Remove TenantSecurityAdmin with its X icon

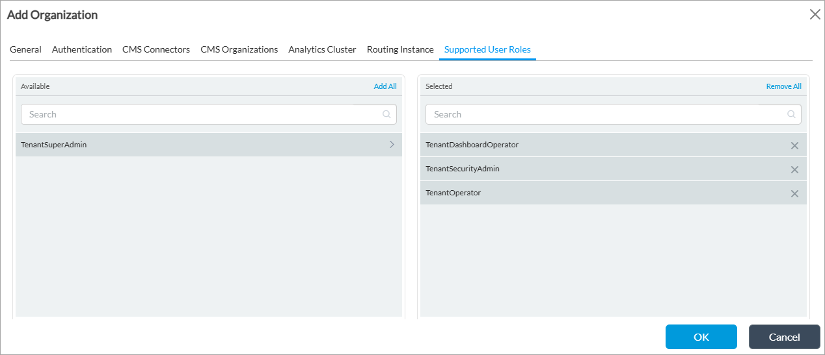tap(794, 169)
